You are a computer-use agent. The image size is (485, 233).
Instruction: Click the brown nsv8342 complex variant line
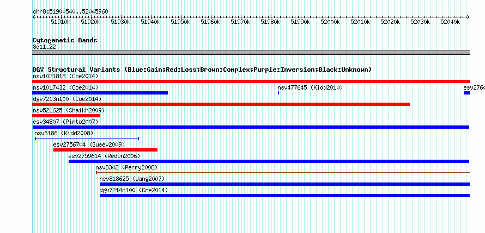pos(283,173)
